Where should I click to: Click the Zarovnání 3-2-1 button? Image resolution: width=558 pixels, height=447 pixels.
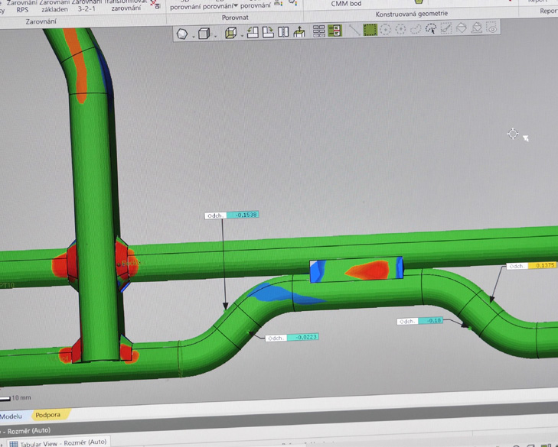click(86, 7)
